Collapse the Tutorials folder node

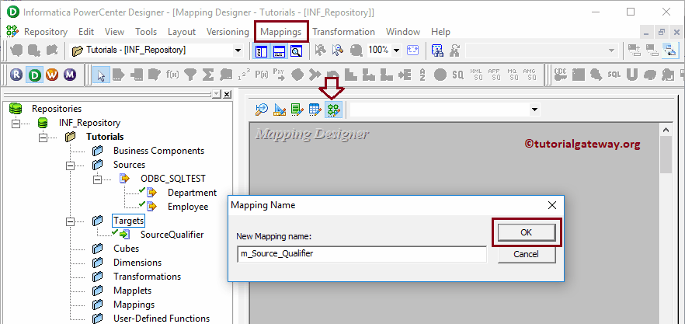[43, 137]
